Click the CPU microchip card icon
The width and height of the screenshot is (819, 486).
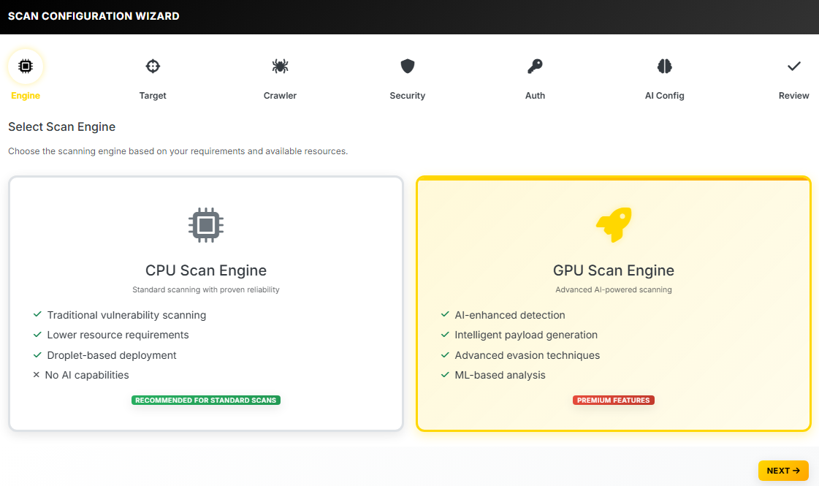pyautogui.click(x=206, y=224)
